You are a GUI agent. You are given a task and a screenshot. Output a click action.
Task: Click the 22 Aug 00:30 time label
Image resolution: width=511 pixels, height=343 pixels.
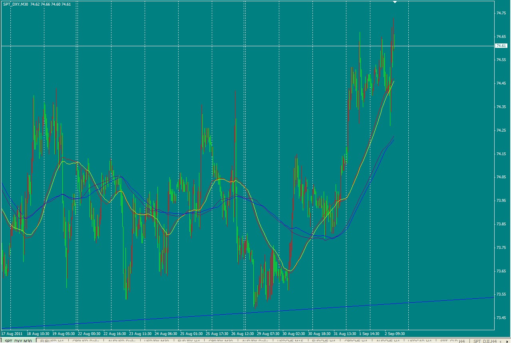pyautogui.click(x=89, y=333)
